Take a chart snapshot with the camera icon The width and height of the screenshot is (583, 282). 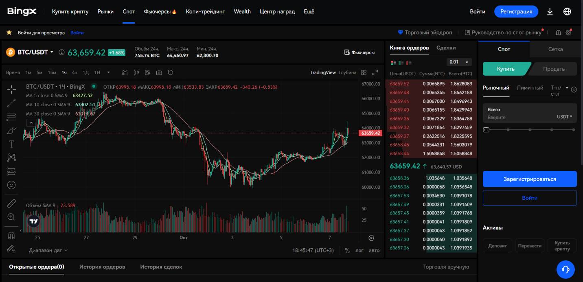tap(159, 72)
